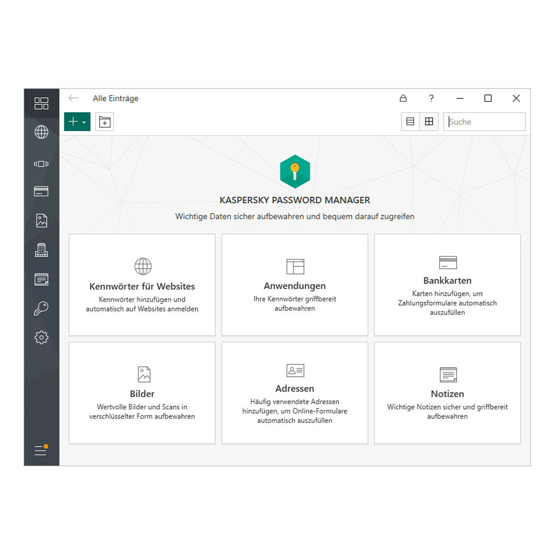The image size is (554, 554).
Task: Go back using the arrow button
Action: (73, 98)
